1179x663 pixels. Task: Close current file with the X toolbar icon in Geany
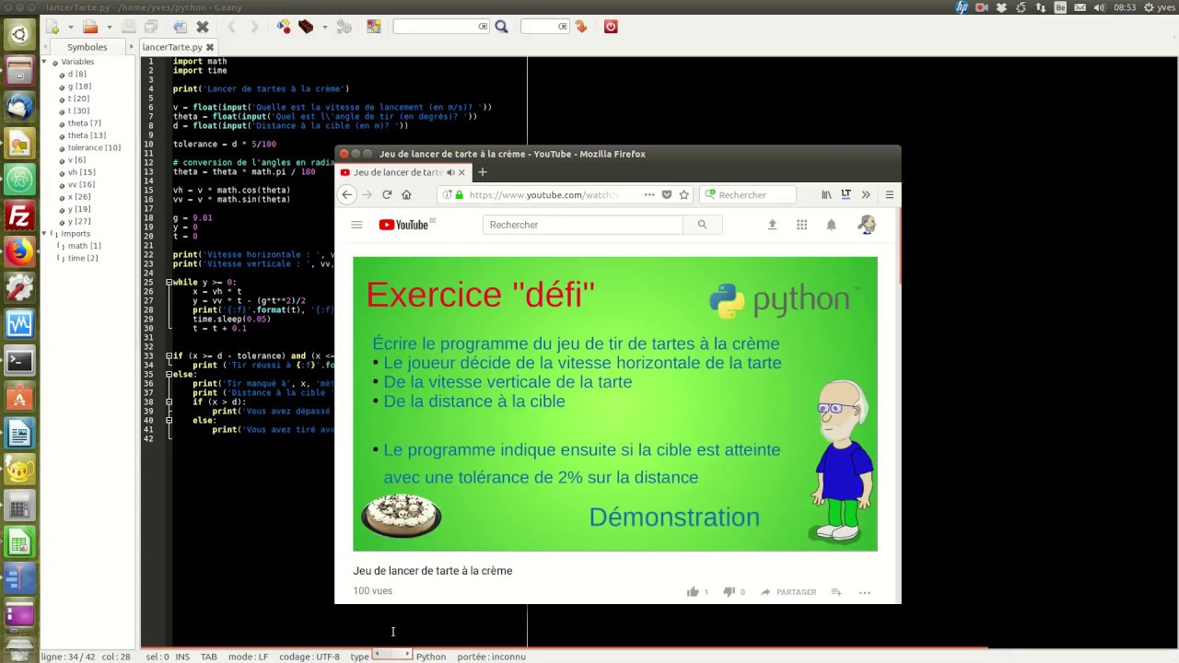(203, 27)
